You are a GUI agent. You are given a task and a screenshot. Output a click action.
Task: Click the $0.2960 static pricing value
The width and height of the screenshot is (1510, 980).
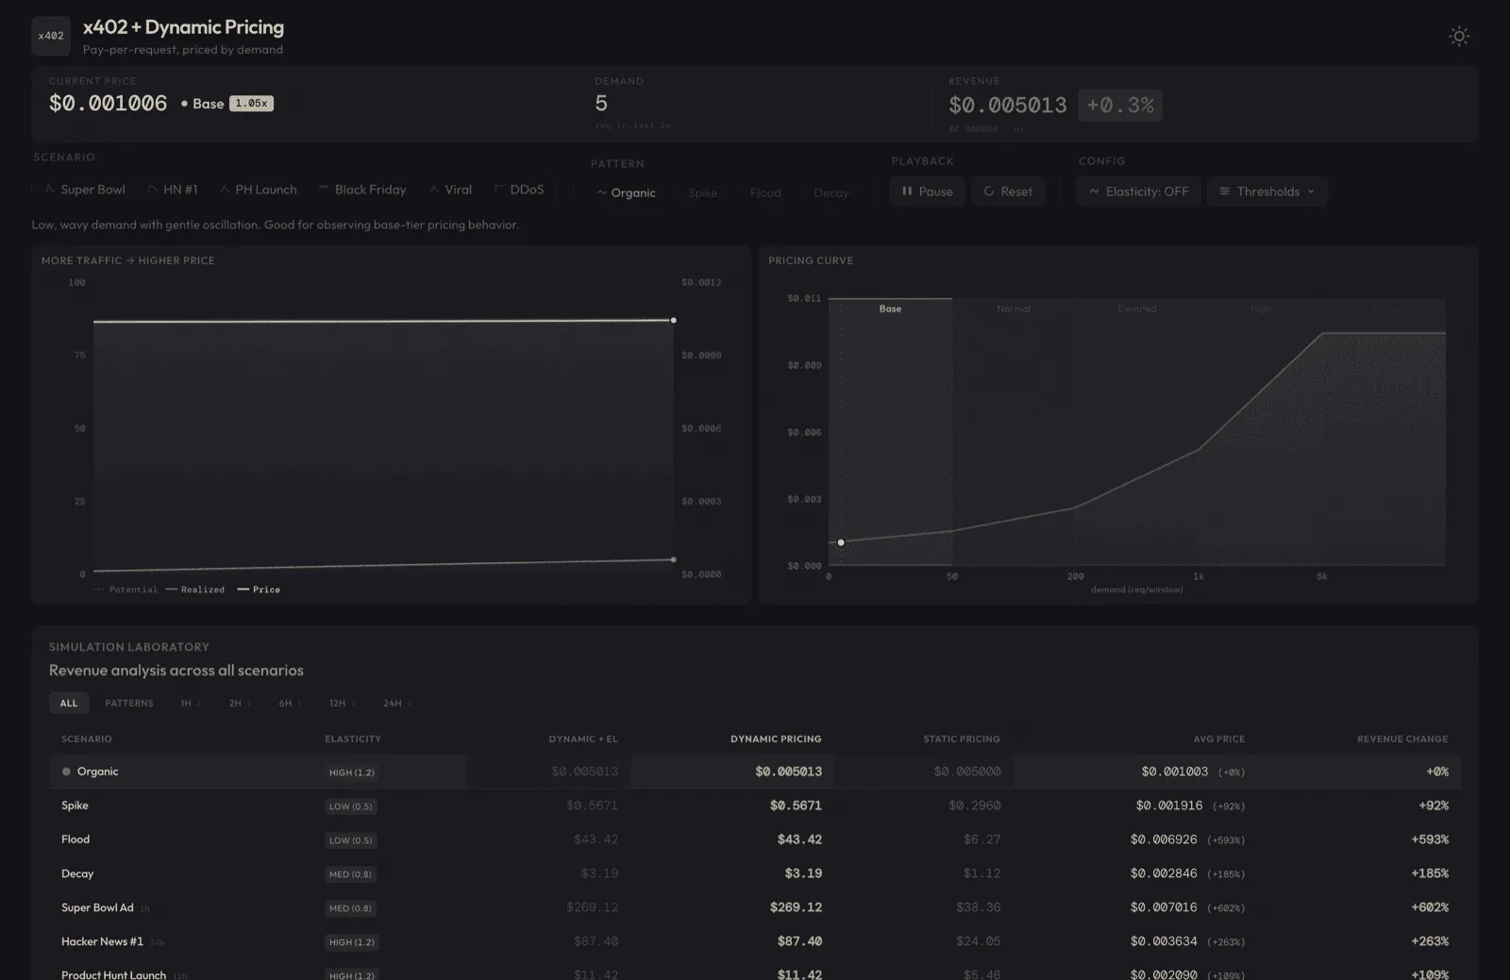[x=975, y=806]
